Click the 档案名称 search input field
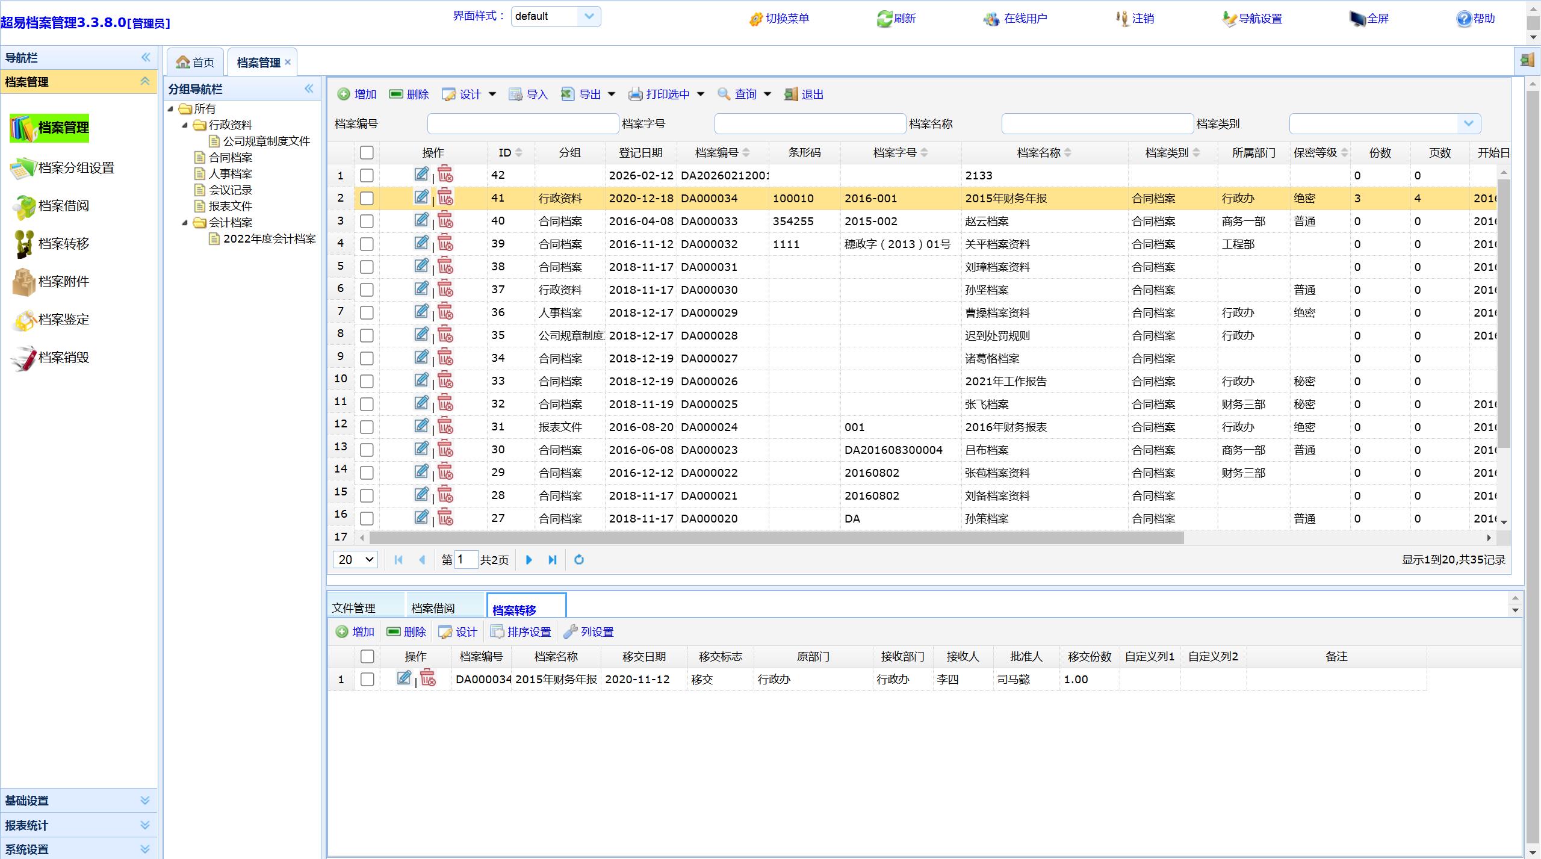 point(1097,124)
